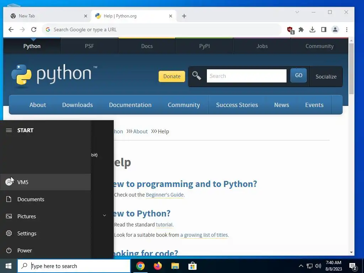Switch to the New Tab tab
This screenshot has height=273, width=364.
pos(48,16)
